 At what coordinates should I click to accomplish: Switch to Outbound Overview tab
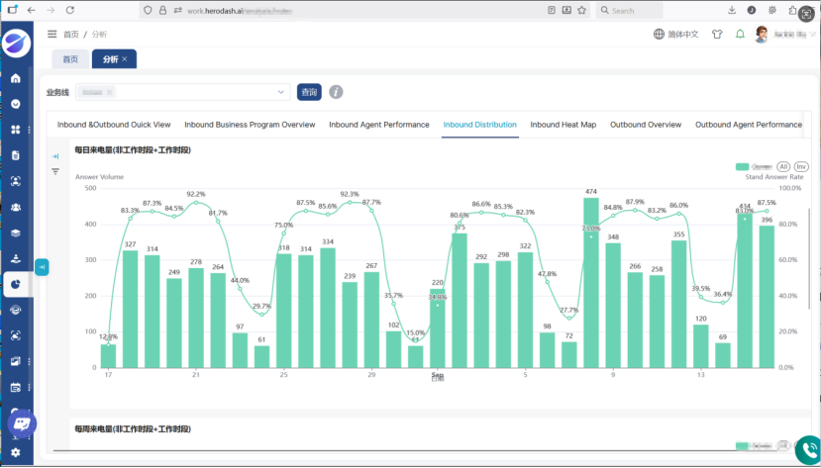[x=646, y=125]
